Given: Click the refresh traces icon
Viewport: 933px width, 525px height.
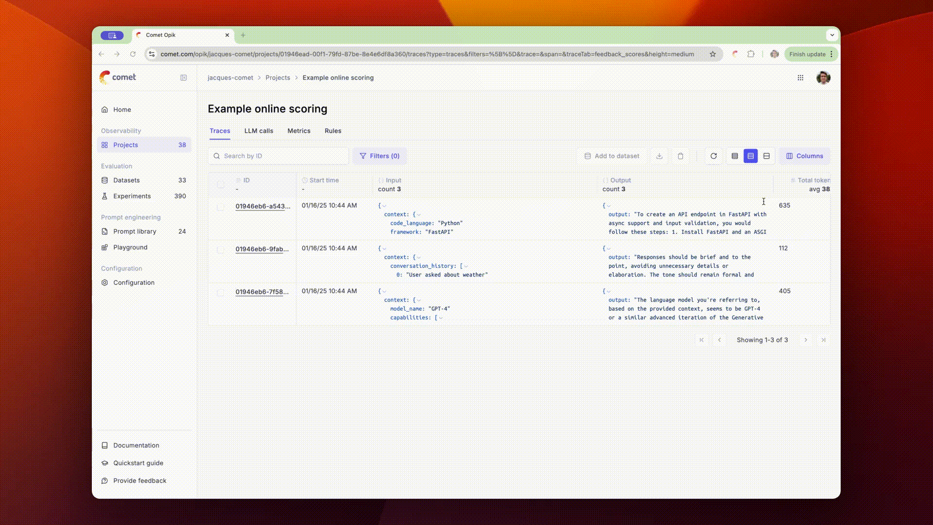Looking at the screenshot, I should point(713,156).
